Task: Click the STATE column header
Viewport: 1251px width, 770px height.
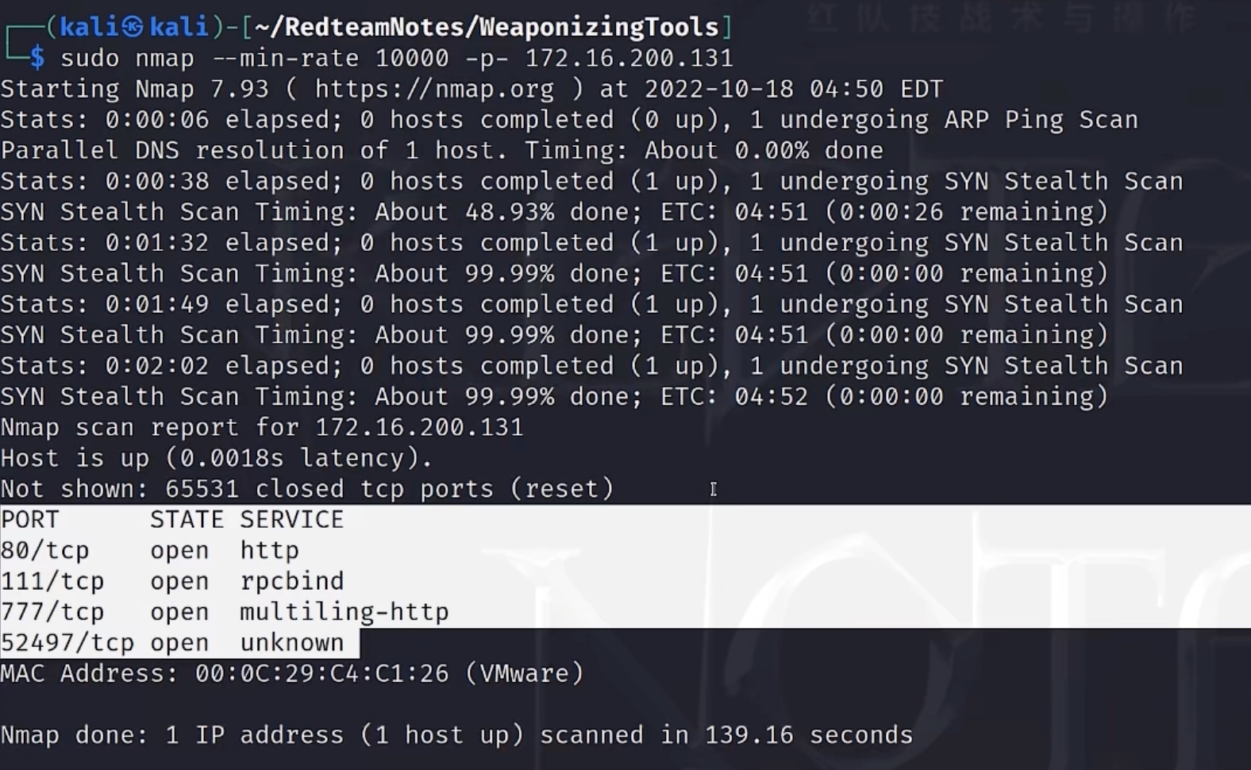Action: click(x=187, y=519)
